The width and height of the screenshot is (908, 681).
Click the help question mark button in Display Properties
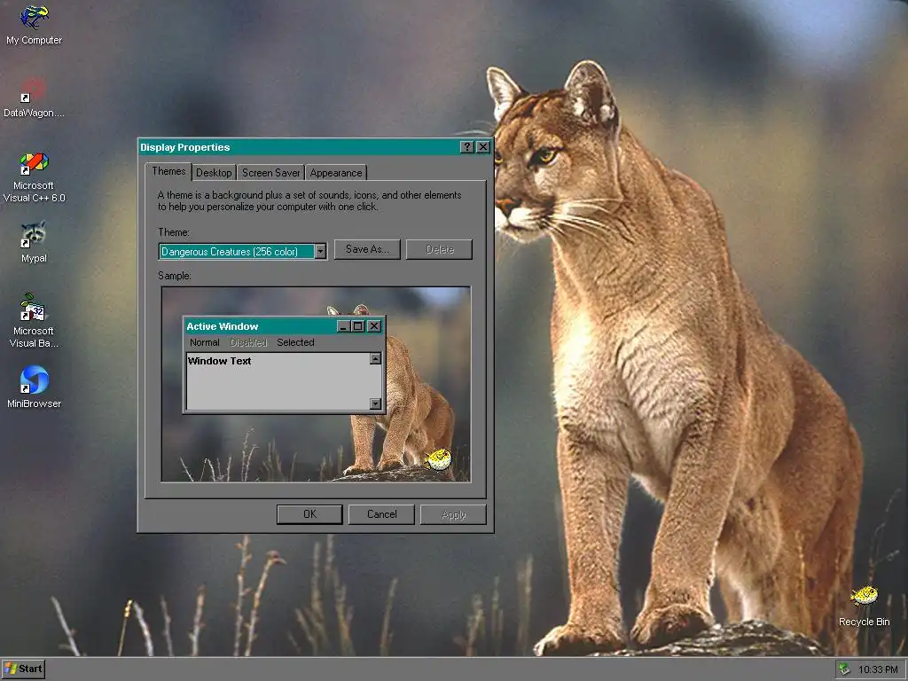(466, 147)
